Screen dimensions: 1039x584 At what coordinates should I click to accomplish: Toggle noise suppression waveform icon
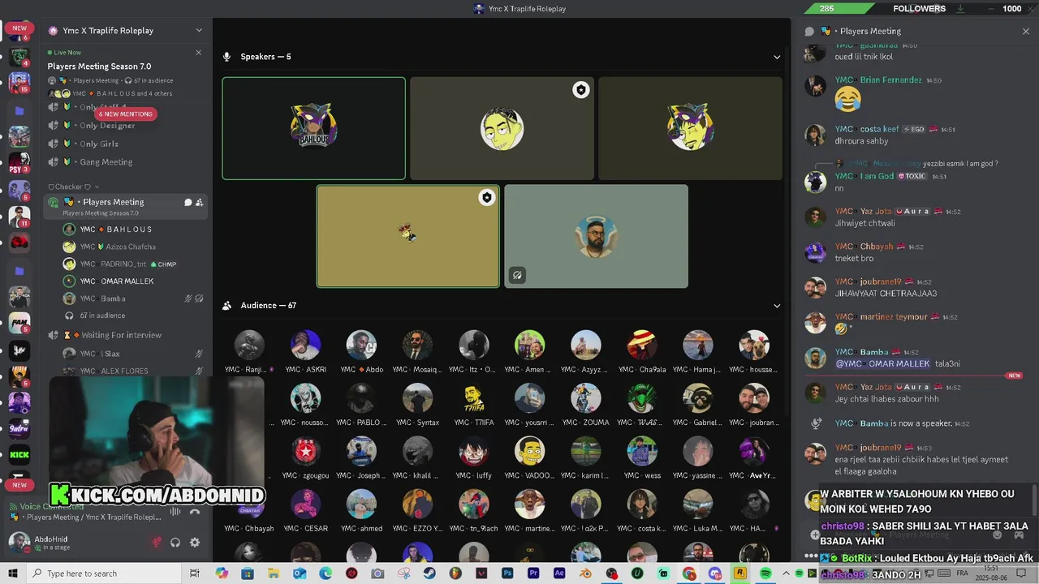point(175,512)
